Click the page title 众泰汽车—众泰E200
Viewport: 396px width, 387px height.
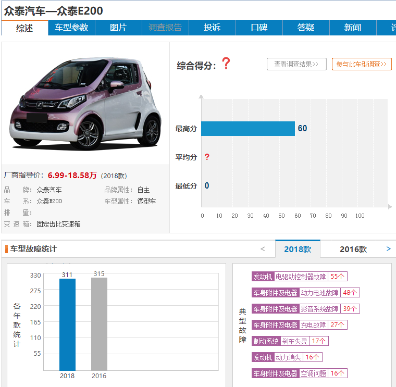[x=53, y=11]
